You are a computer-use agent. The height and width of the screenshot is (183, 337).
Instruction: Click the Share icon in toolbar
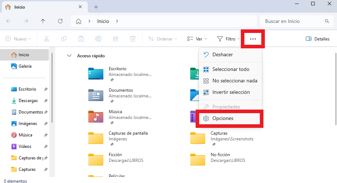tap(116, 39)
